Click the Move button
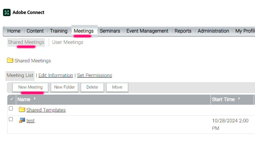Viewport: 255px width, 143px height. pos(117,87)
